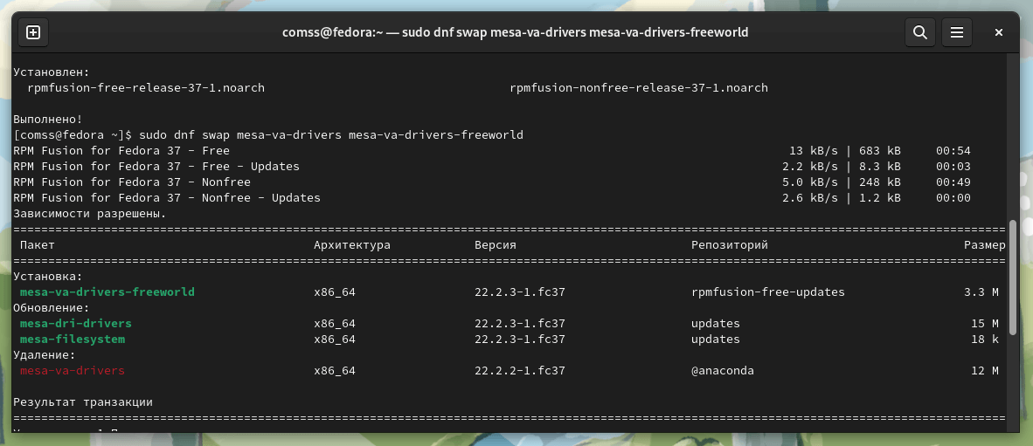This screenshot has width=1033, height=446.
Task: Close the terminal window
Action: coord(999,32)
